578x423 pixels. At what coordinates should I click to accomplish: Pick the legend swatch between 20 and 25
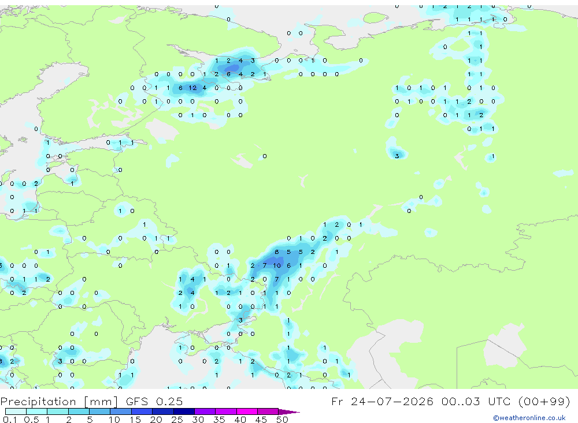(163, 411)
